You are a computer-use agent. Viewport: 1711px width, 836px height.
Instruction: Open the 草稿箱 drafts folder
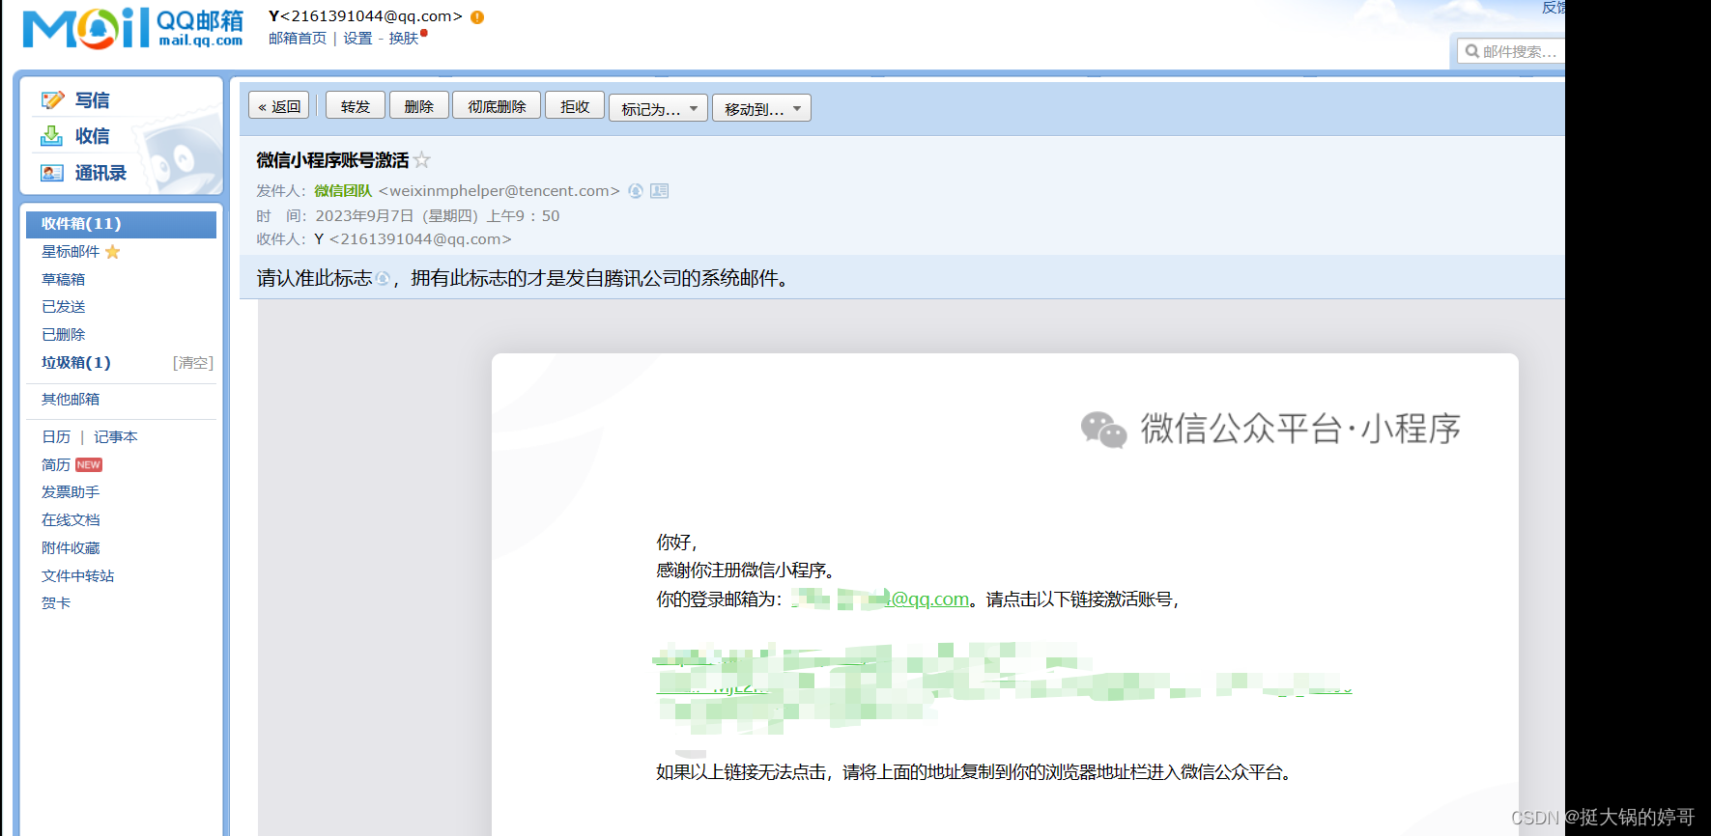(64, 280)
